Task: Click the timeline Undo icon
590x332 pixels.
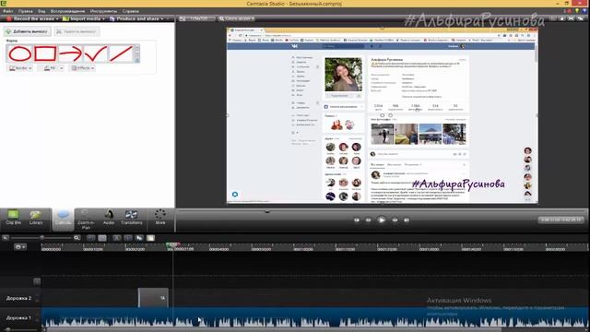Action: click(91, 238)
